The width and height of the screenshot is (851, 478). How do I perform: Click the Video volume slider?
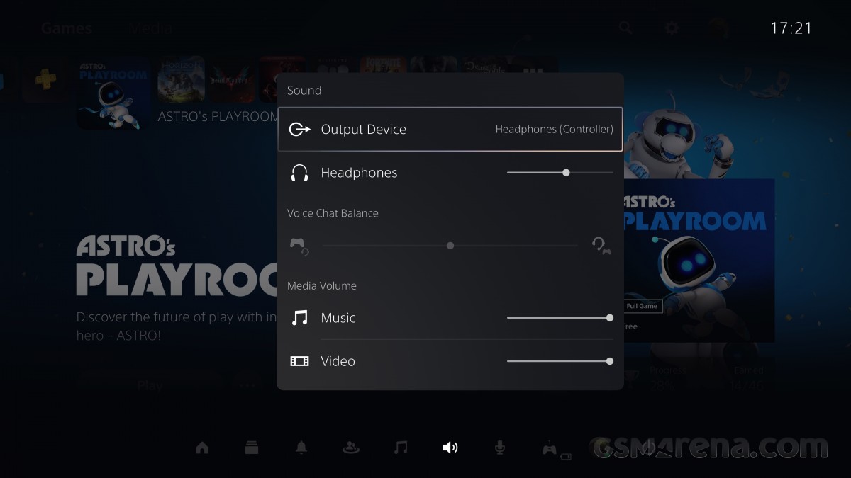coord(560,361)
